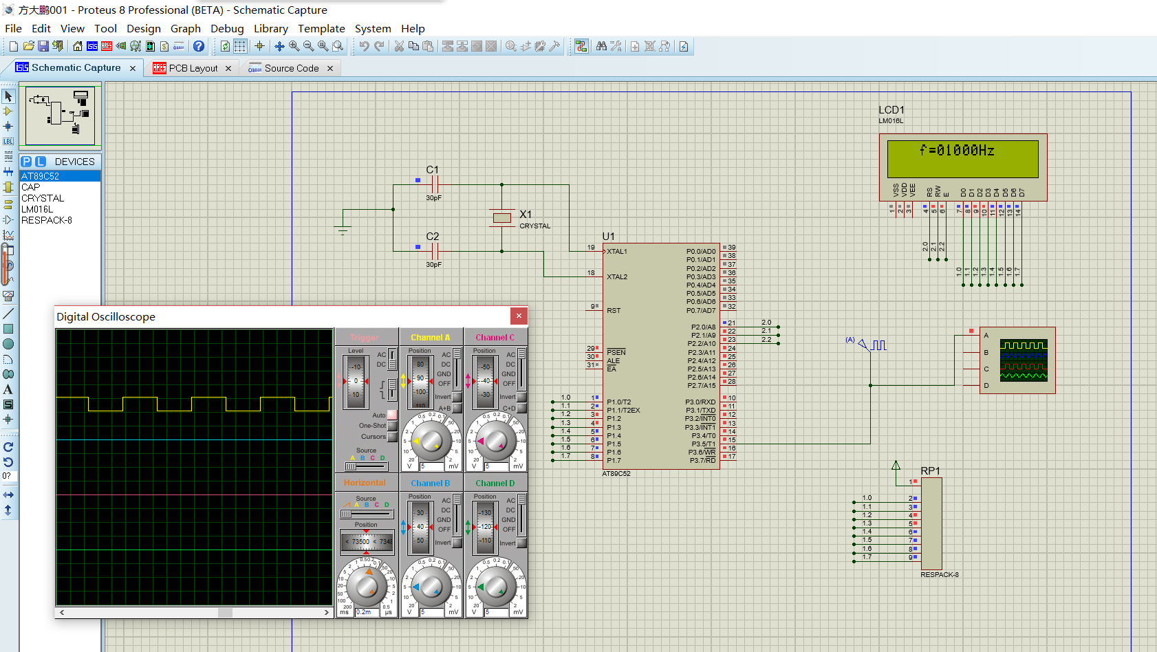The height and width of the screenshot is (652, 1157).
Task: Flip horizontally using X-mirror icon
Action: (x=8, y=495)
